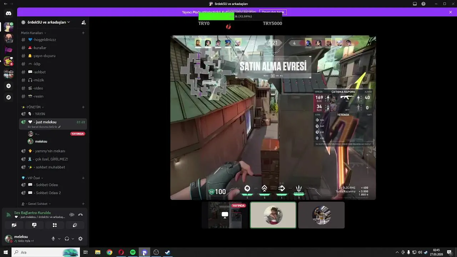Open noise suppression waveform icon
Viewport: 457px width, 257px height.
pyautogui.click(x=72, y=215)
